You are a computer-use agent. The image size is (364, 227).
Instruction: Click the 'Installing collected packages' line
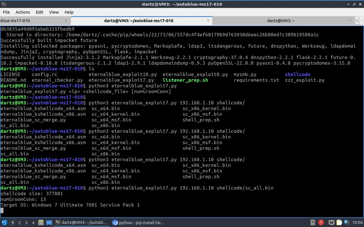pos(178,46)
